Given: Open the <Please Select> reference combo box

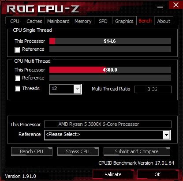Looking at the screenshot, I should 108,135.
